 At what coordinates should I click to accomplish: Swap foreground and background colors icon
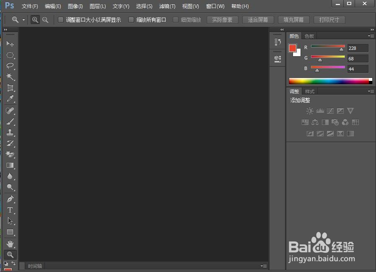coord(14,263)
